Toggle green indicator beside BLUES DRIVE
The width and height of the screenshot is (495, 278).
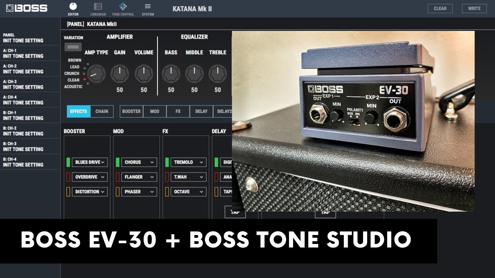68,162
